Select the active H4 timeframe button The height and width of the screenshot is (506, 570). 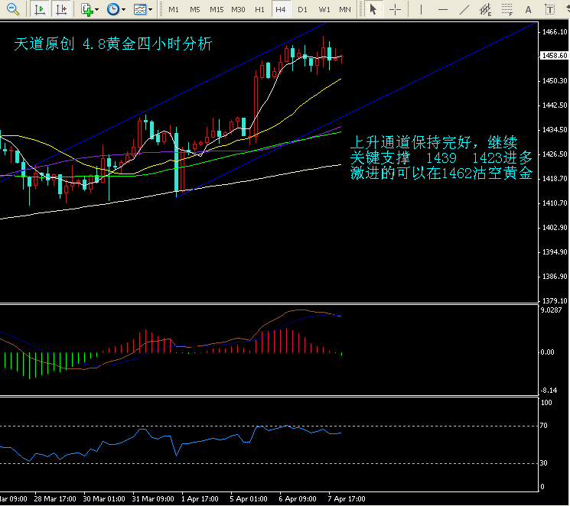281,9
